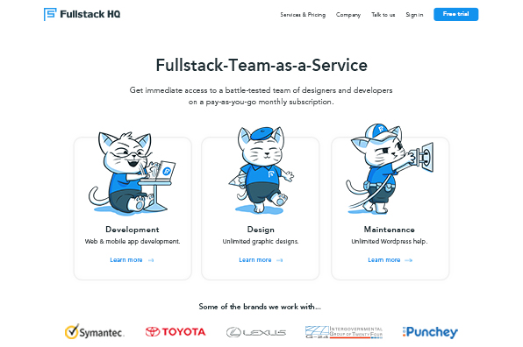Click the Intergovernmental Group of Twenty Four logo

344,332
